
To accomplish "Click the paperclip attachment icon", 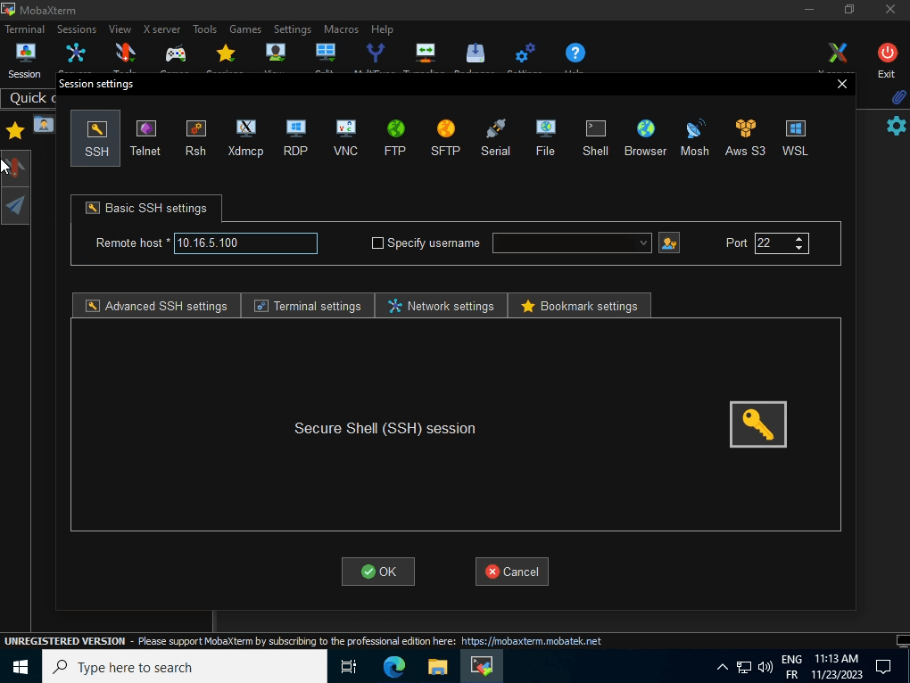I will pos(899,97).
